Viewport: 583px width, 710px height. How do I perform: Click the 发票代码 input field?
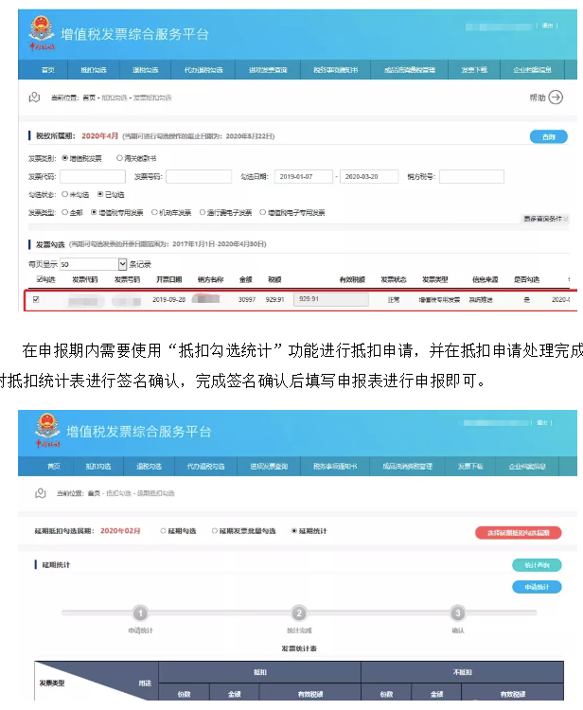(x=92, y=177)
